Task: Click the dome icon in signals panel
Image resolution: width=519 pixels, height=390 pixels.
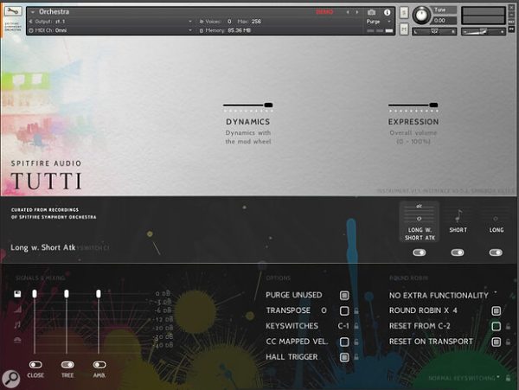Action: click(17, 340)
